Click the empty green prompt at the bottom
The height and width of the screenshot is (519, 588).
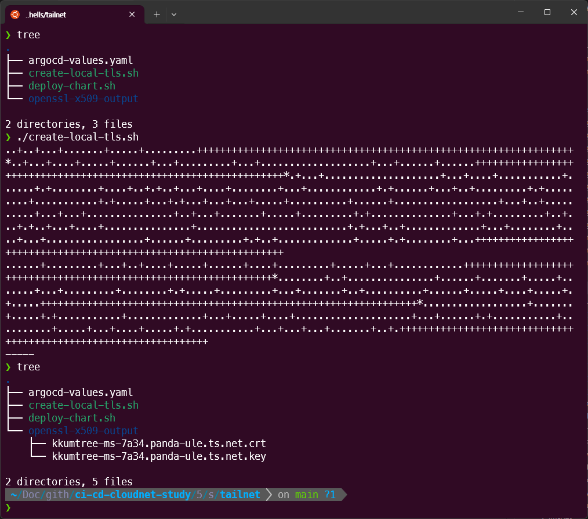click(x=8, y=508)
